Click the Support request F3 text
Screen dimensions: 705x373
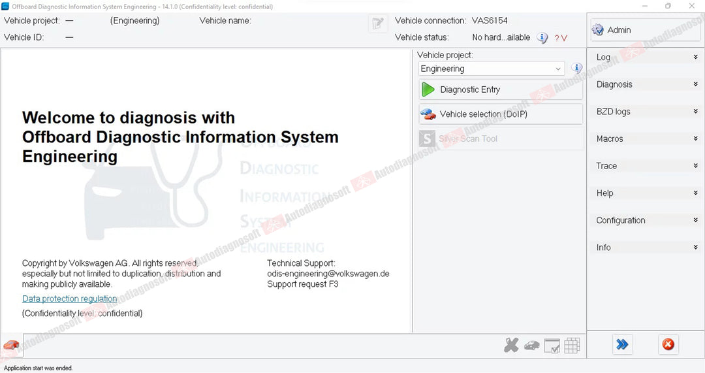tap(303, 284)
